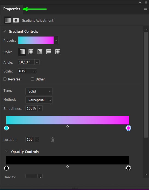Select the cyan color stop
This screenshot has width=149, height=190.
click(6, 128)
